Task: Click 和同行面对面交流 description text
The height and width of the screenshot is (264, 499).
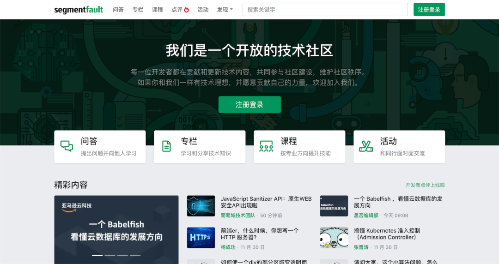Action: (402, 153)
